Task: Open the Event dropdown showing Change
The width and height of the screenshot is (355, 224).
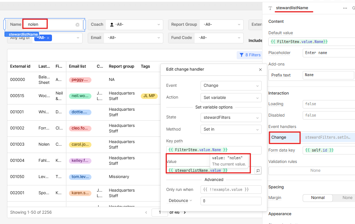Action: pyautogui.click(x=231, y=85)
